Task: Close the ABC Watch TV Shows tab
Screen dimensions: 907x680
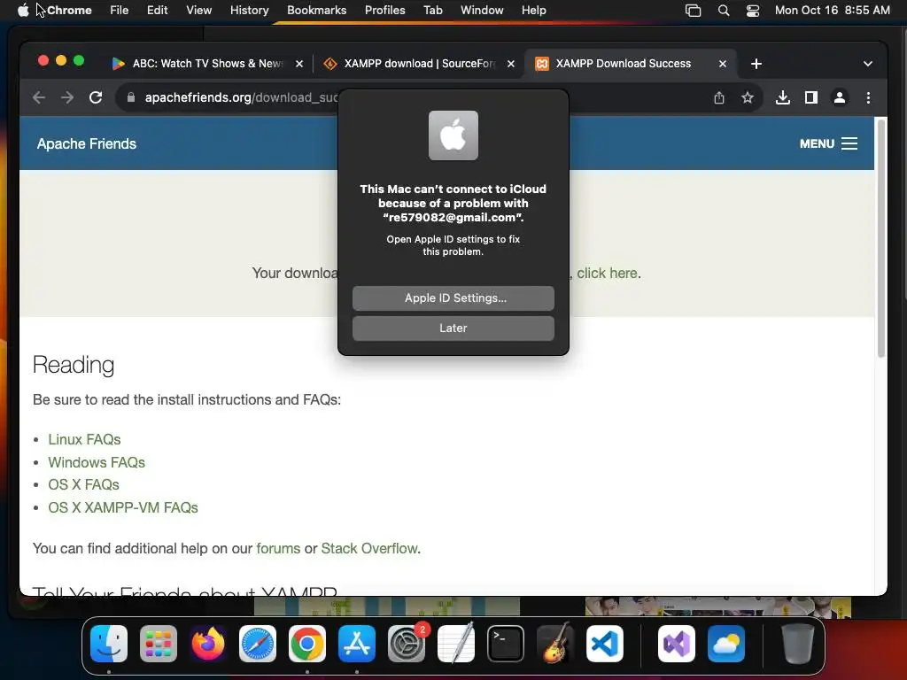Action: click(299, 64)
